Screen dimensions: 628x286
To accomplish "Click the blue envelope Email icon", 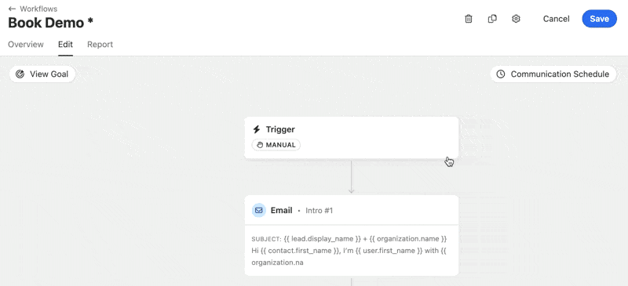I will pyautogui.click(x=259, y=210).
